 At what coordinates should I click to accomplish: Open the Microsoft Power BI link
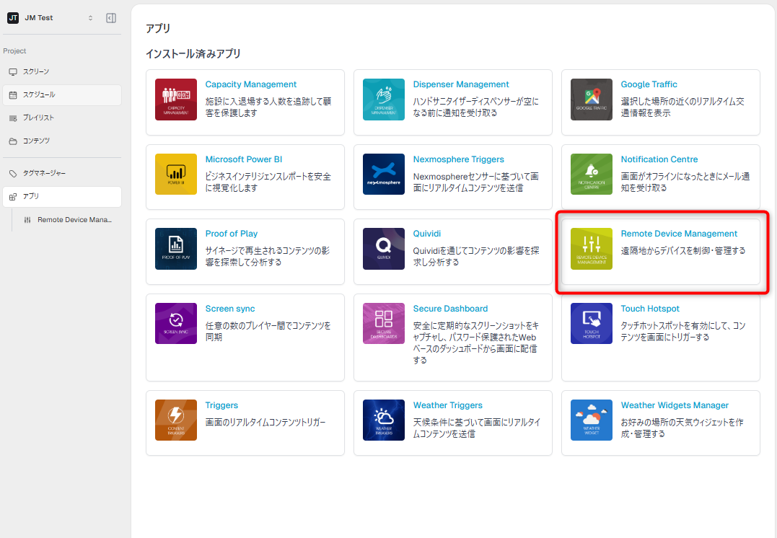[x=243, y=159]
